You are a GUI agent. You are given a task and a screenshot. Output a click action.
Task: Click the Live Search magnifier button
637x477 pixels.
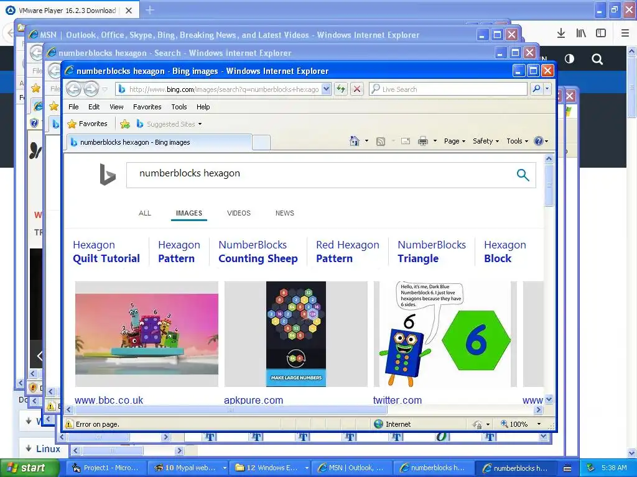(536, 89)
